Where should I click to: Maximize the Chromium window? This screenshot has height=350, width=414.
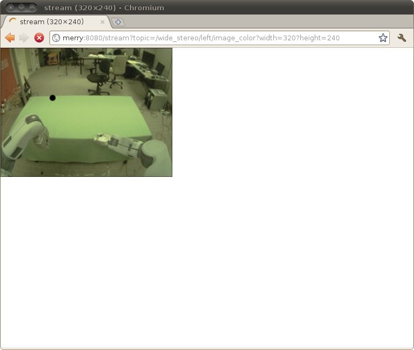coord(32,8)
